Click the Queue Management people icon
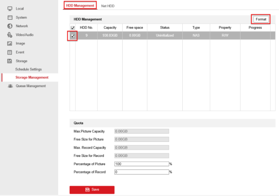The image size is (279, 196). coord(10,86)
